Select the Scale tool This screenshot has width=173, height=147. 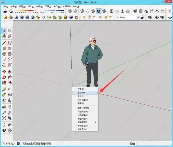click(4, 82)
